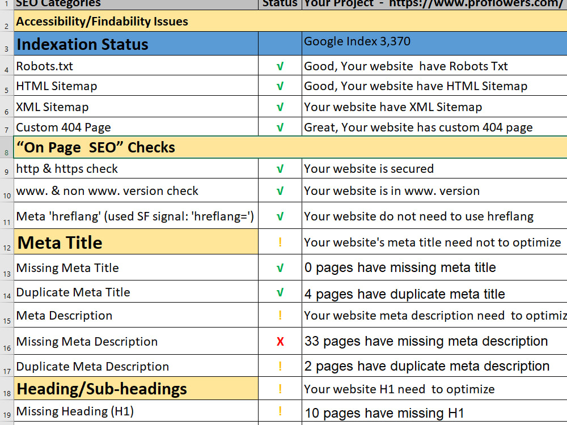Select '10 pages have missing H1' cell

click(434, 411)
